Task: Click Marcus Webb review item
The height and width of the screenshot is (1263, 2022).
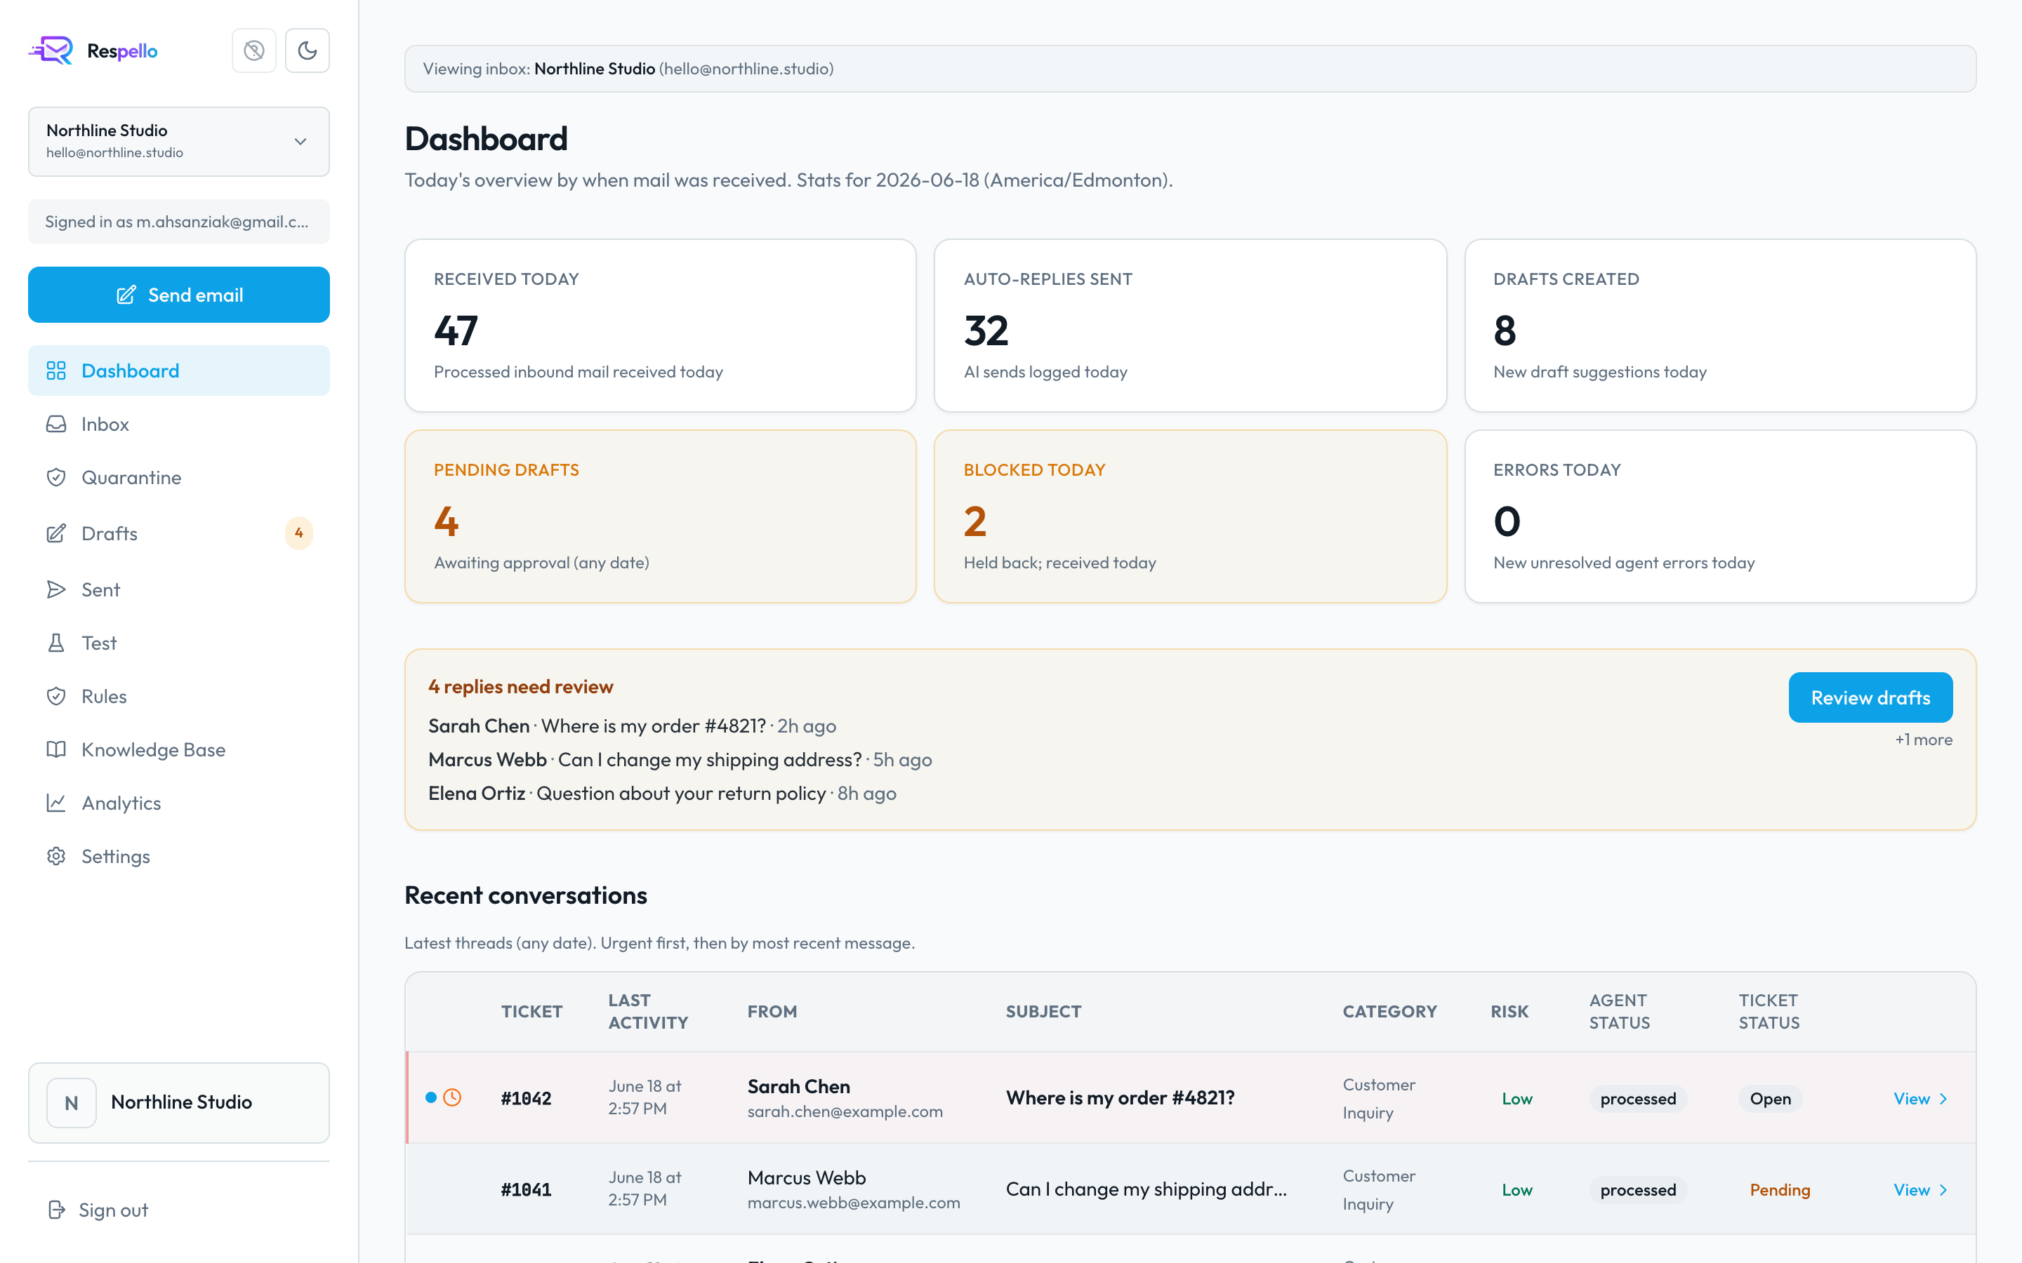Action: pos(680,759)
